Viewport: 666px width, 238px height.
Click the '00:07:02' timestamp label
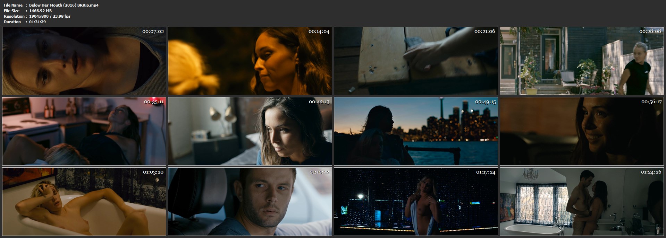[x=153, y=31]
